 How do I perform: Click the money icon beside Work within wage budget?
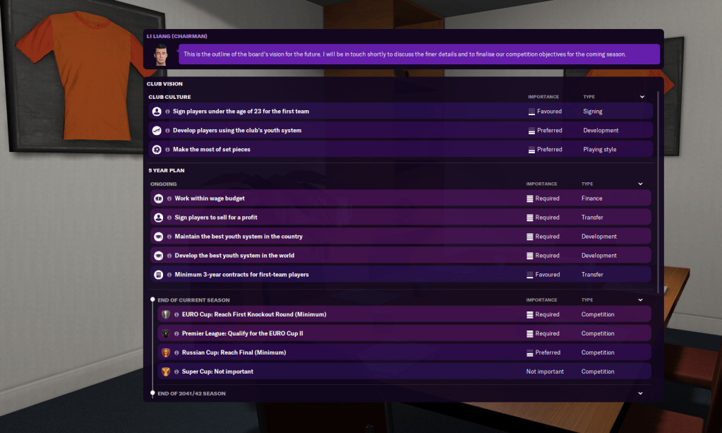coord(158,198)
